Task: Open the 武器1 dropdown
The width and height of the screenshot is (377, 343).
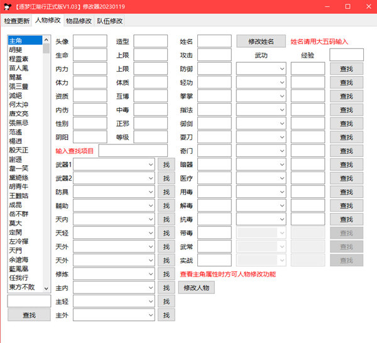Action: (114, 165)
